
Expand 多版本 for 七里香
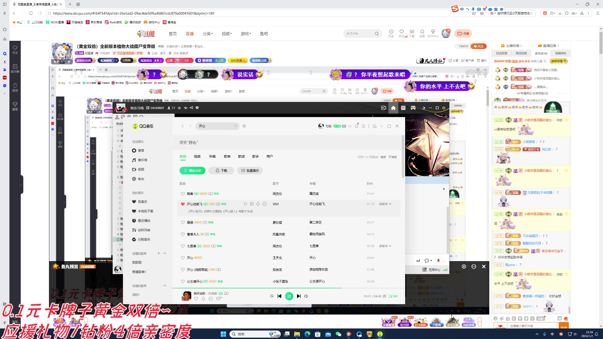[x=385, y=246]
